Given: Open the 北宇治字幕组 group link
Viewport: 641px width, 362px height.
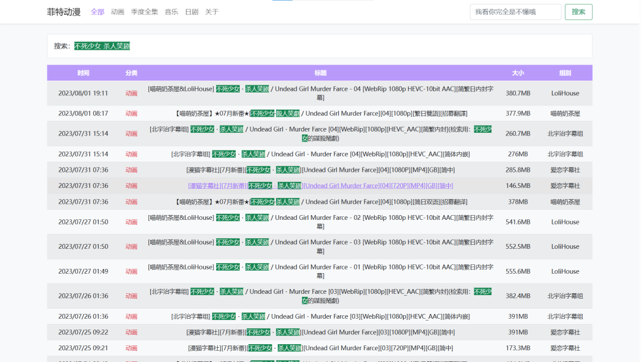Looking at the screenshot, I should [x=564, y=133].
